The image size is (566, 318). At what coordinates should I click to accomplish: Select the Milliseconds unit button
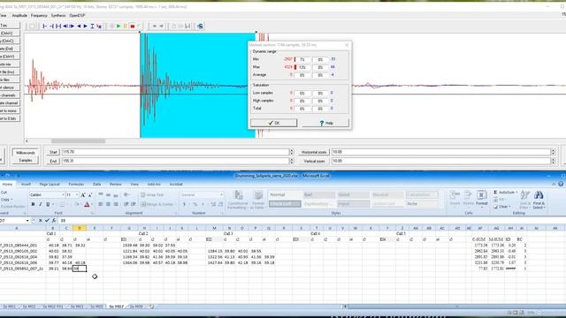(x=26, y=153)
